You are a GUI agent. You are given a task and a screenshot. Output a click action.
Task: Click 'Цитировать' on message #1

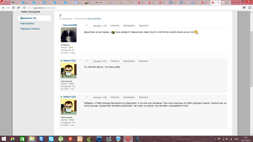pyautogui.click(x=129, y=26)
